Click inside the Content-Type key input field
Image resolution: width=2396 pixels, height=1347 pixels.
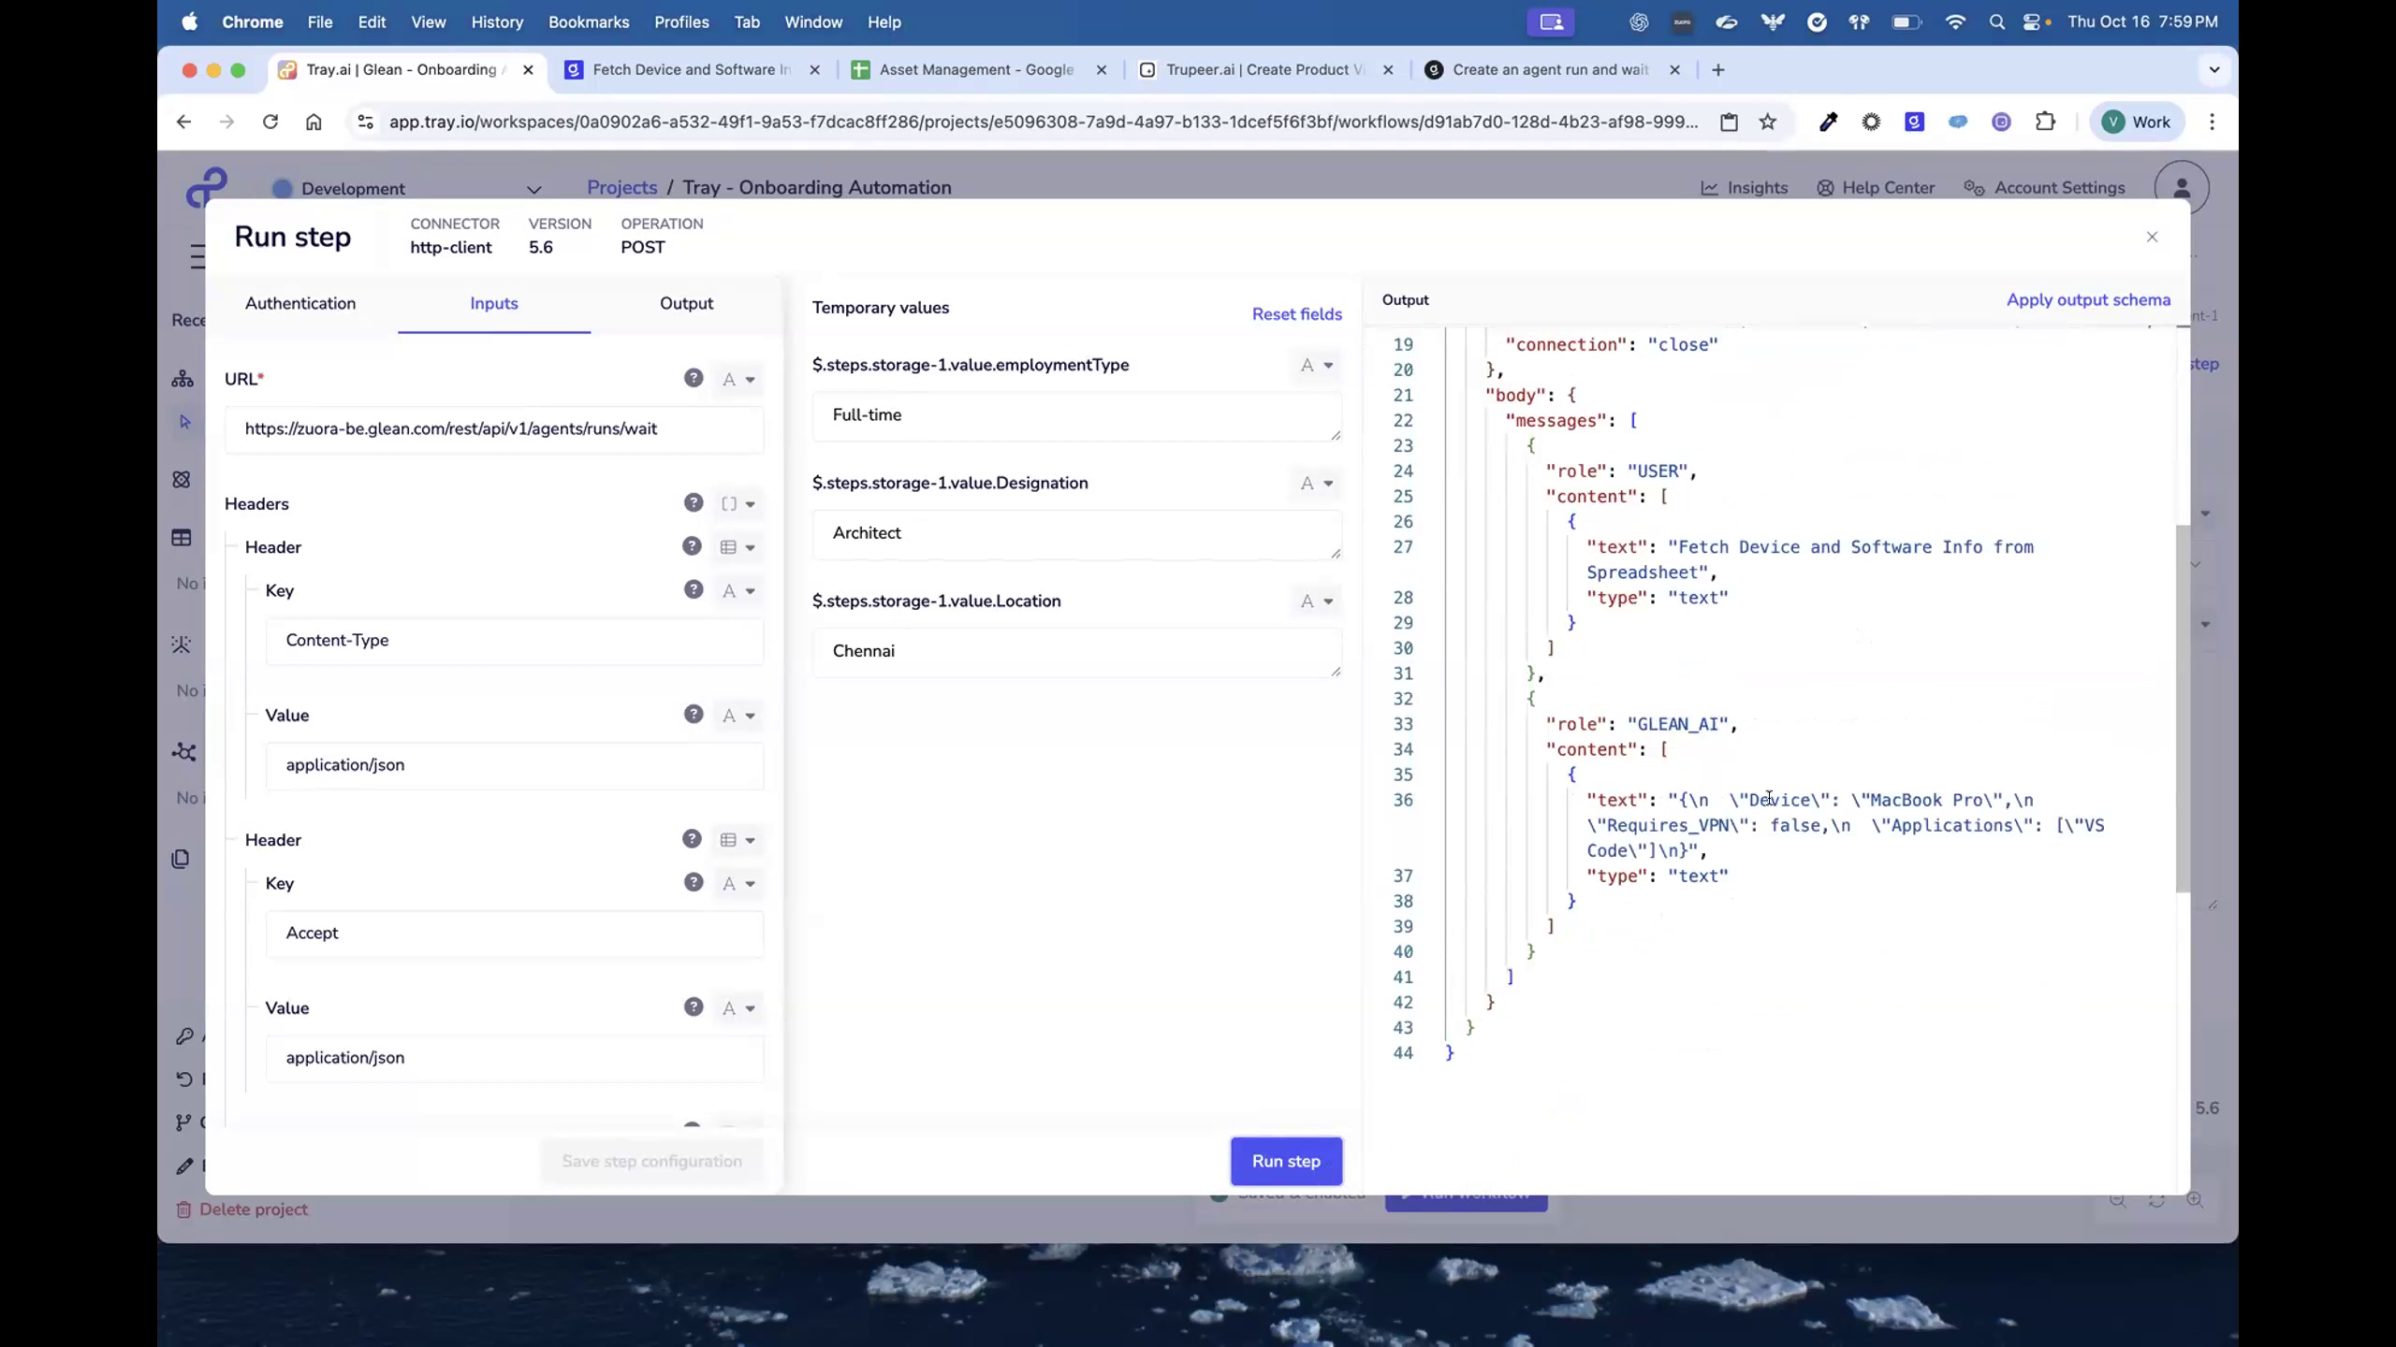(514, 641)
